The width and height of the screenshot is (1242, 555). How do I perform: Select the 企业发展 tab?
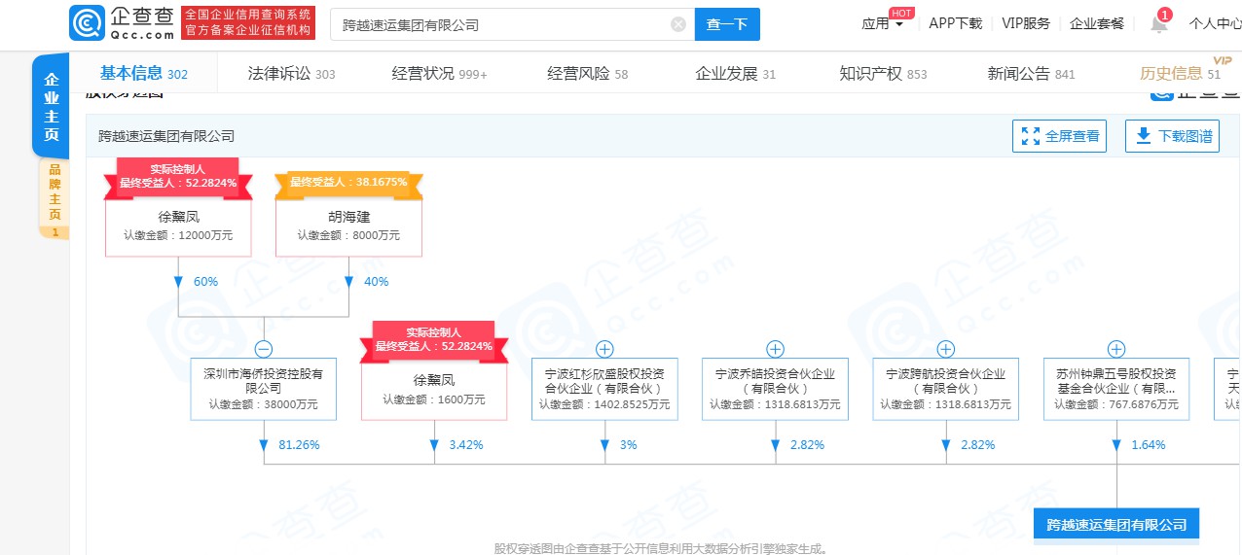coord(735,74)
